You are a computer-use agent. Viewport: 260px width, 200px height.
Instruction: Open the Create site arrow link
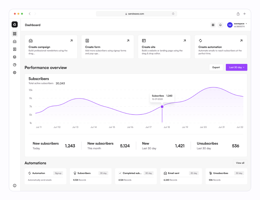[x=185, y=40]
